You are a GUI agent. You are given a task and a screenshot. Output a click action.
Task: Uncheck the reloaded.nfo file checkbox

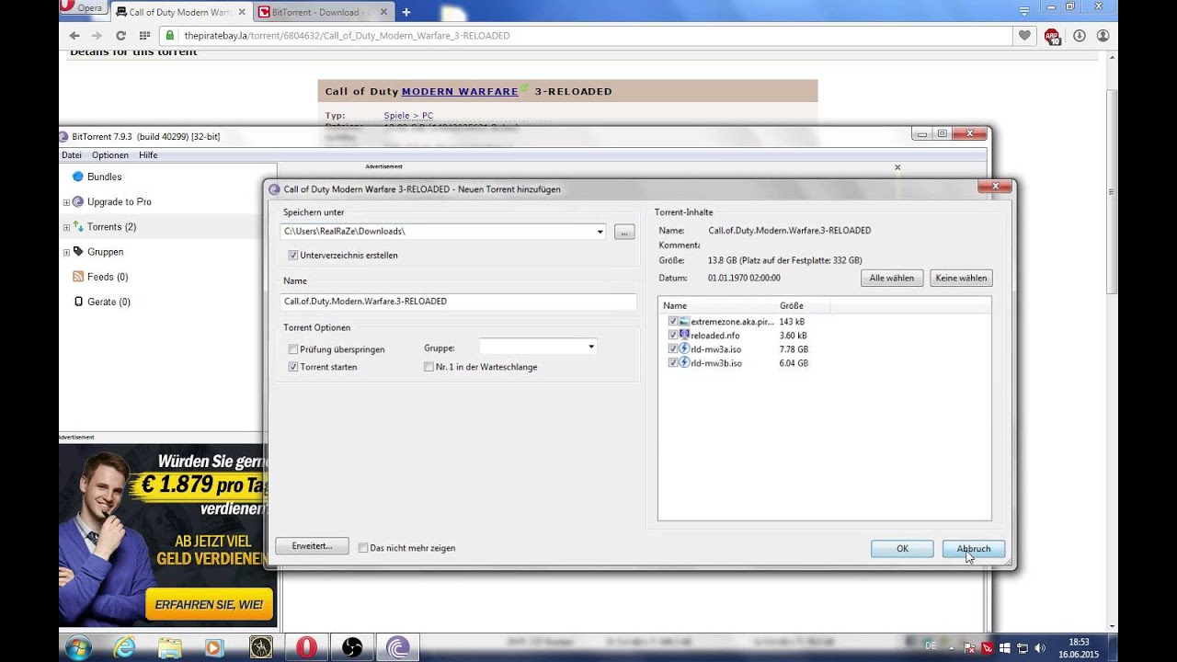[673, 336]
